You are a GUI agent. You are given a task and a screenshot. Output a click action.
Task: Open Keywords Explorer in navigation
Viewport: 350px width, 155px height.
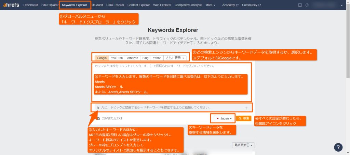click(x=75, y=5)
